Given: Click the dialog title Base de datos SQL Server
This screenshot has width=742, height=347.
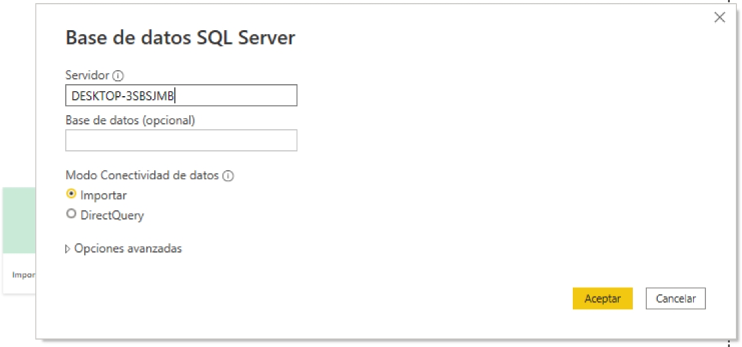Looking at the screenshot, I should (x=180, y=38).
